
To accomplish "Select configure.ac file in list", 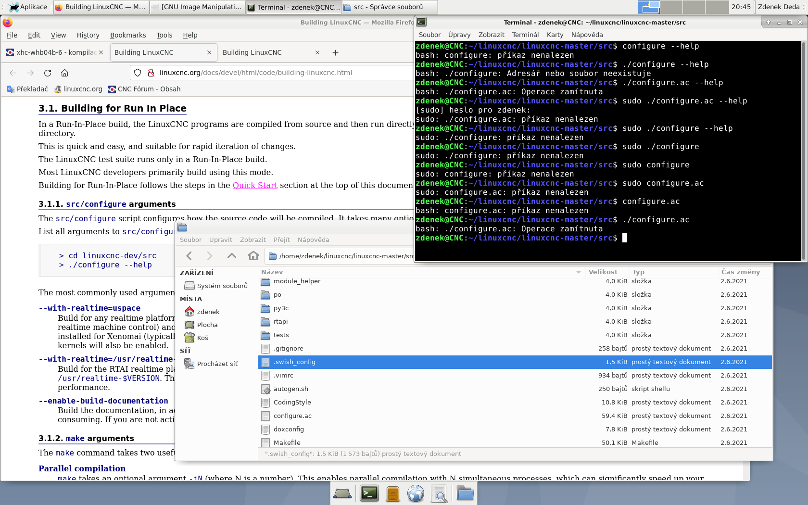I will coord(292,416).
